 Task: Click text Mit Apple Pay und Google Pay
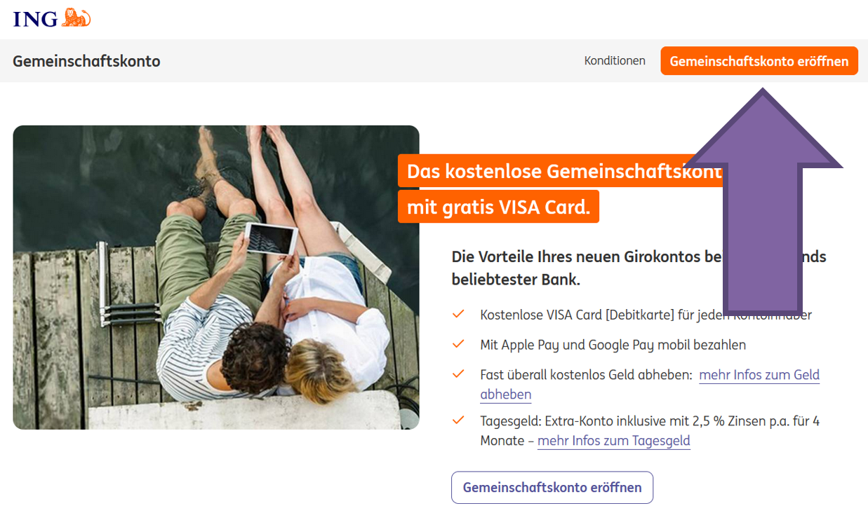tap(613, 345)
